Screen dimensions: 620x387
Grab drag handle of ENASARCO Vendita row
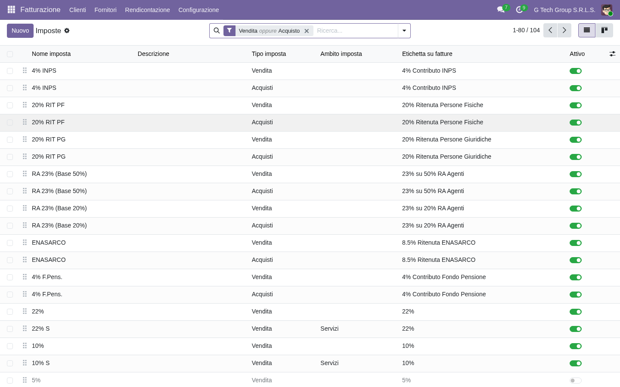[25, 243]
